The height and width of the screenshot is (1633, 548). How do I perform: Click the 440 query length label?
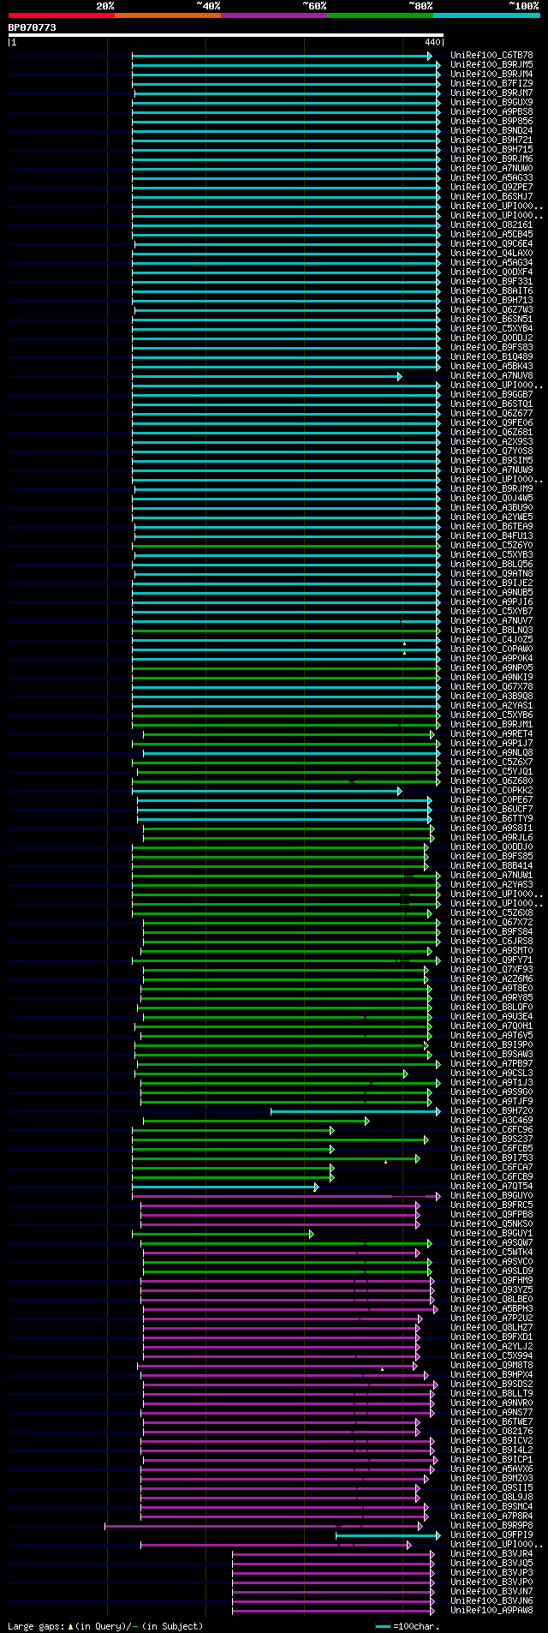click(432, 42)
